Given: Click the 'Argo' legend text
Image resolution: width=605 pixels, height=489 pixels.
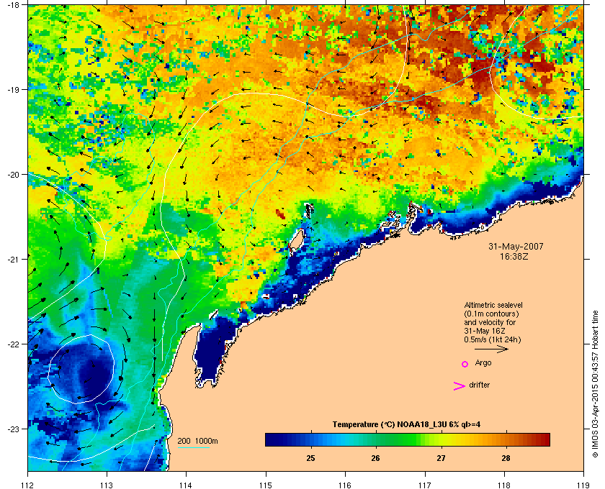Looking at the screenshot, I should [x=483, y=363].
